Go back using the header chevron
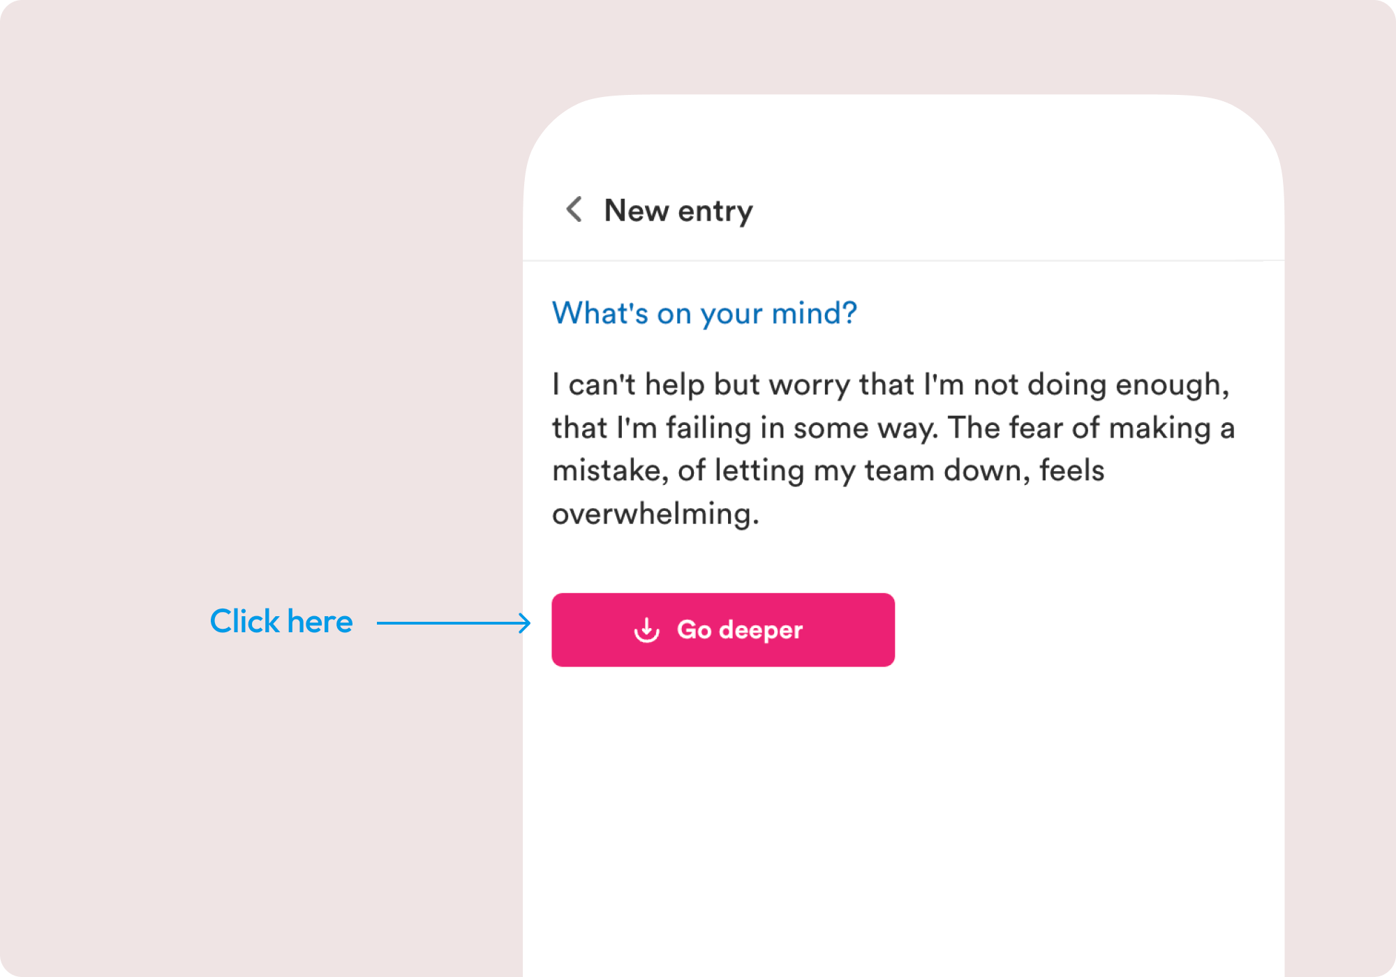The image size is (1396, 977). pyautogui.click(x=574, y=209)
